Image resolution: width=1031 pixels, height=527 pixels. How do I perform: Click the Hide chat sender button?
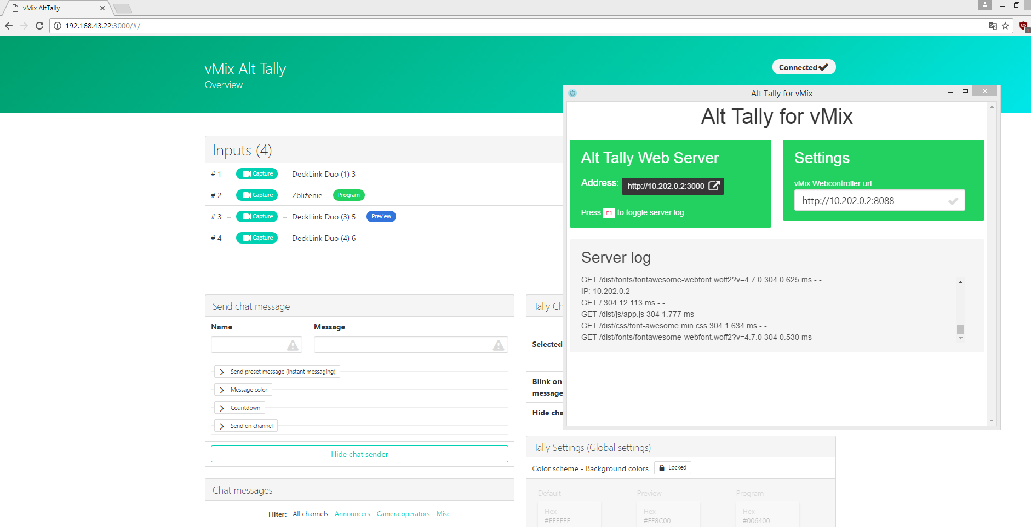pos(359,454)
